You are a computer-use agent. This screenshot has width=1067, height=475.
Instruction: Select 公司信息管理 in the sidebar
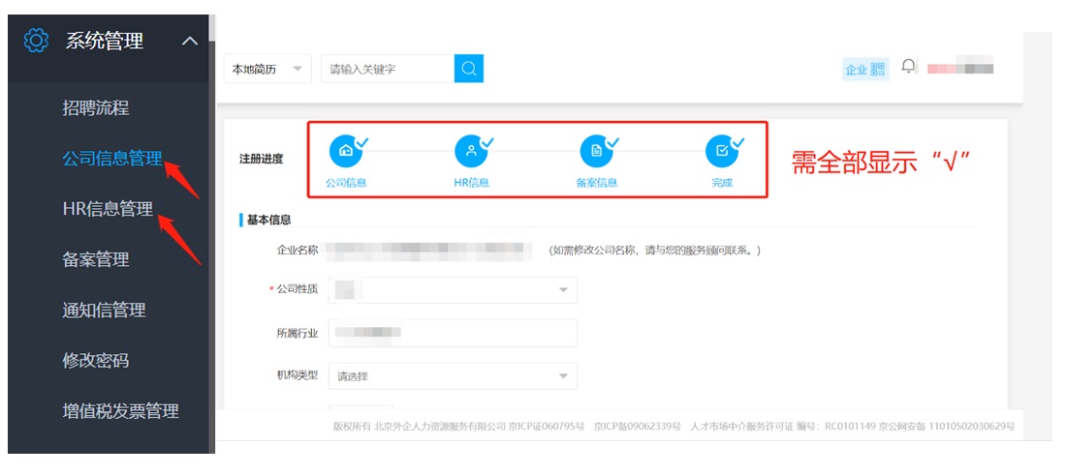[111, 159]
